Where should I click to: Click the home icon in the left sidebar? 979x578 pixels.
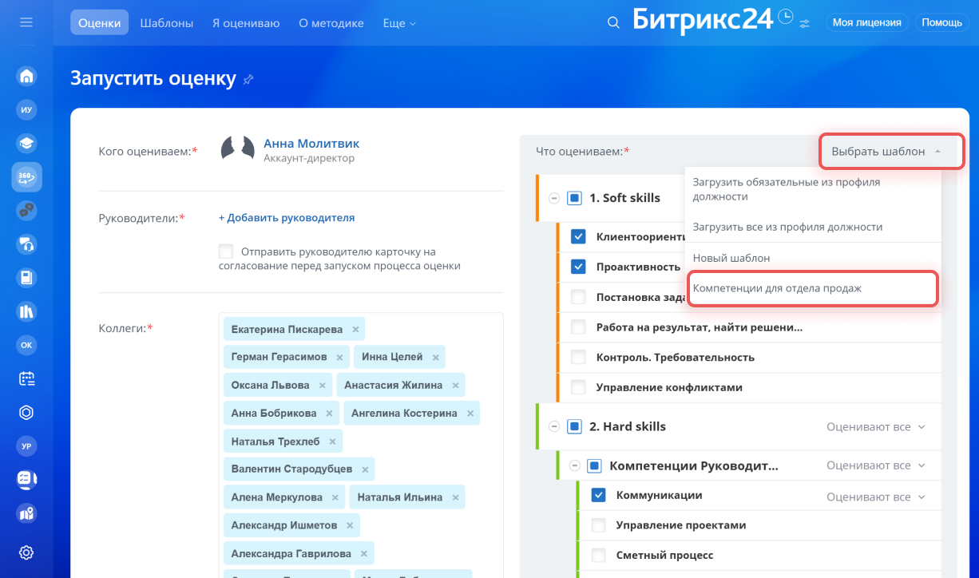(26, 77)
